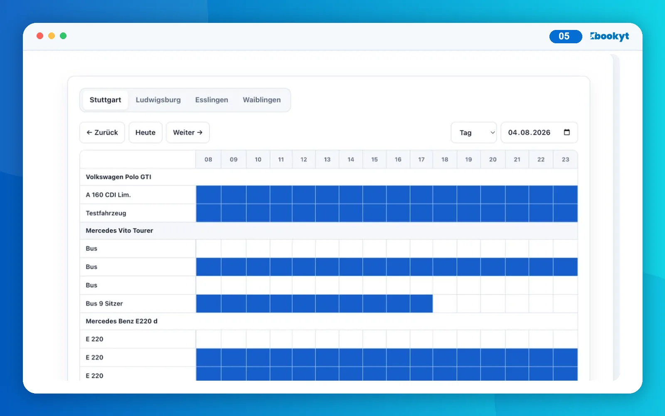Click the Mercedes Benz E220 d group row
Screen dimensions: 665x416
tap(329, 321)
